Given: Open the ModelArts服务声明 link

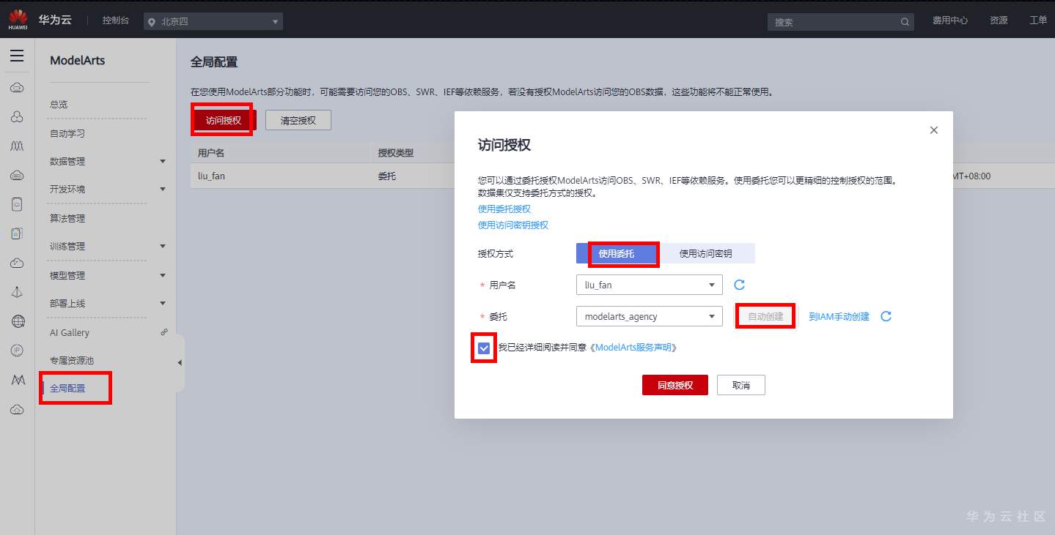Looking at the screenshot, I should click(633, 348).
